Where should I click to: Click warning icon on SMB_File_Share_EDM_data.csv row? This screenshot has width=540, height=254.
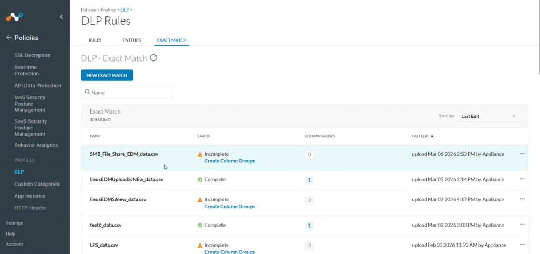200,154
